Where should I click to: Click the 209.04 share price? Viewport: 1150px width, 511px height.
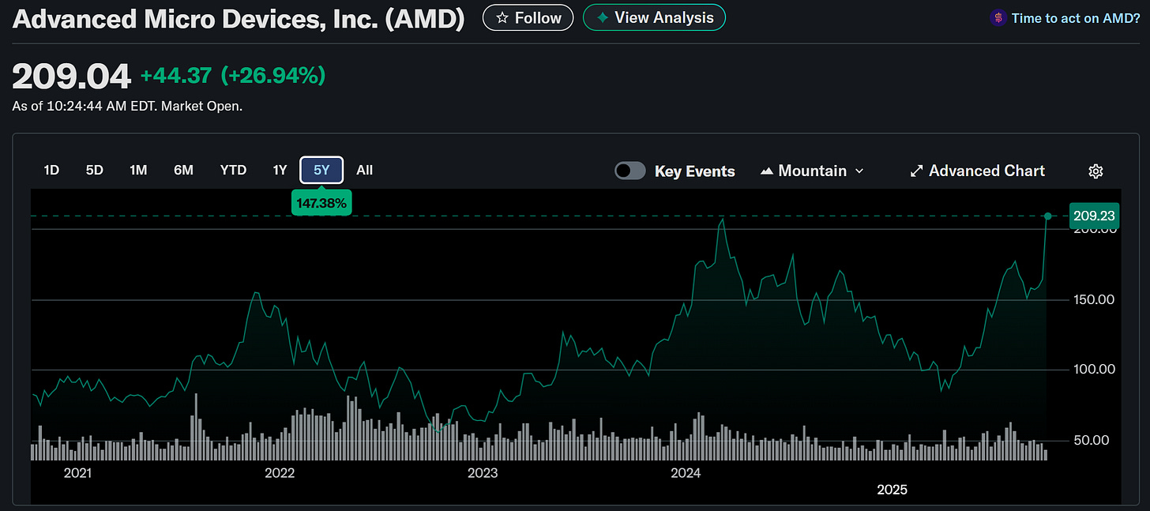71,77
